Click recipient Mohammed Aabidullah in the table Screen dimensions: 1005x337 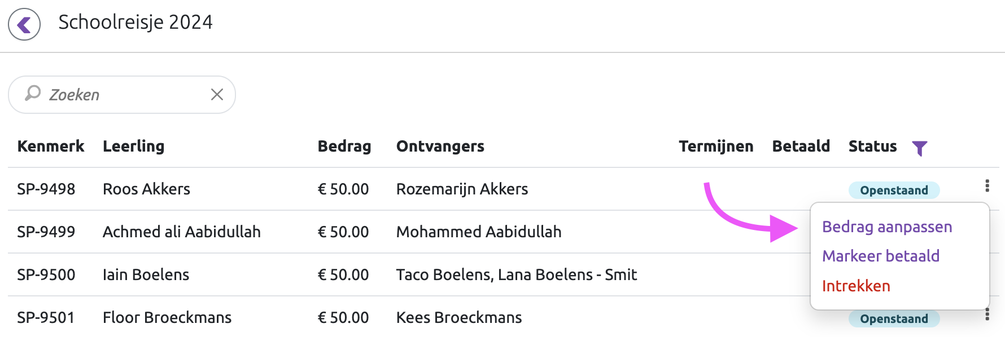click(x=479, y=232)
